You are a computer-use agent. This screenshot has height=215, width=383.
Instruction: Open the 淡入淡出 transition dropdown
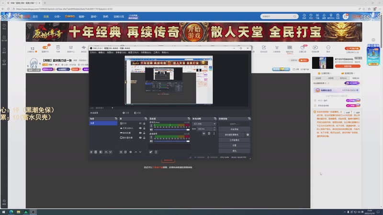pos(204,124)
